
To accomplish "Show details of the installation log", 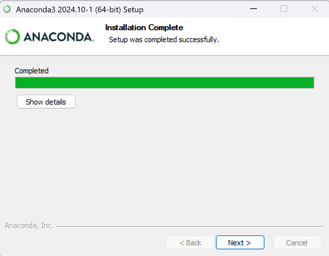I will [46, 102].
